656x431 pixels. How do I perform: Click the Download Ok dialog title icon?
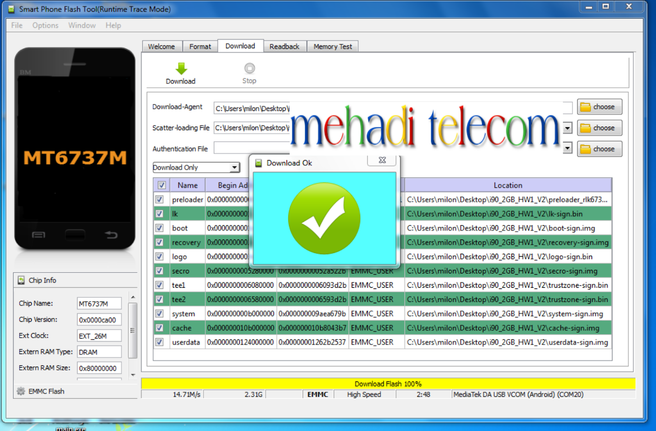pos(258,163)
